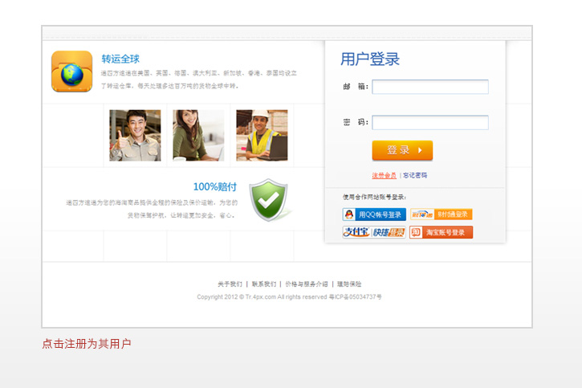Viewport: 582px width, 388px height.
Task: Click the 100%赔付 heading text
Action: point(214,186)
